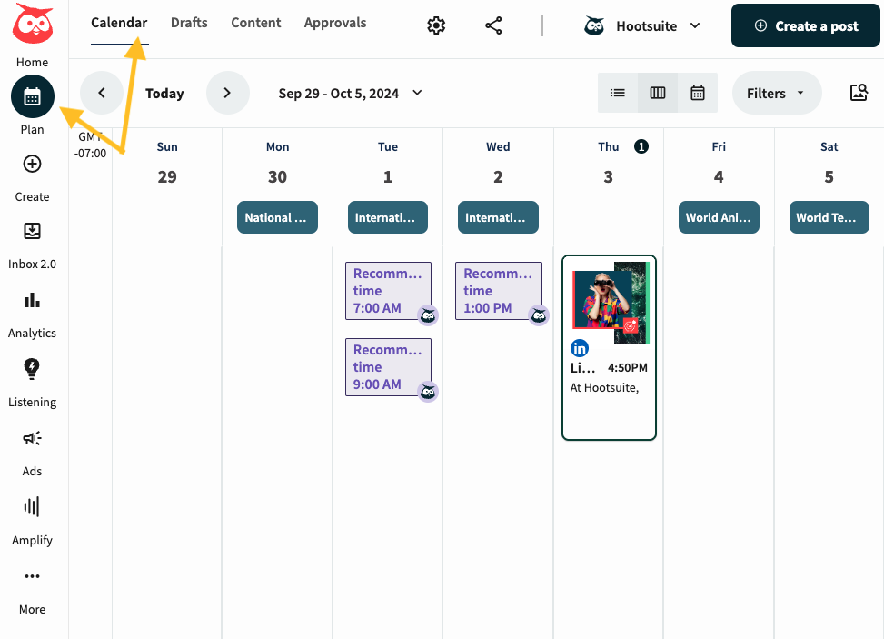Click the Create a post button

coord(805,25)
